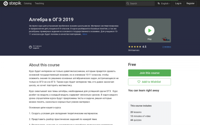Click the 20 lessons entry

pos(136,112)
